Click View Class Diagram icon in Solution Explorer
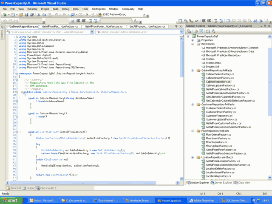Screen dimensions: 272x204 [213, 31]
